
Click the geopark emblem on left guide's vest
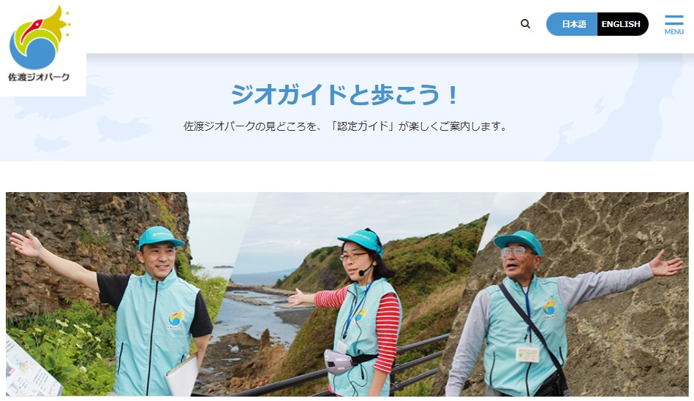tap(176, 319)
